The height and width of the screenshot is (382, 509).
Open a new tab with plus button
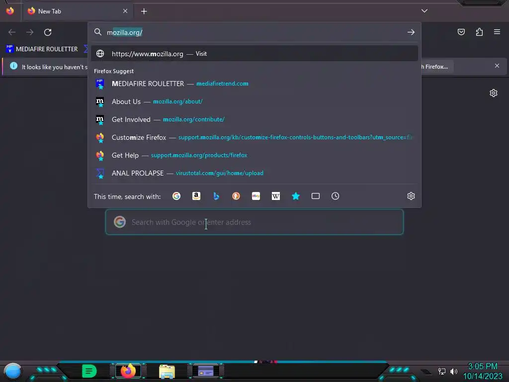[x=144, y=11]
